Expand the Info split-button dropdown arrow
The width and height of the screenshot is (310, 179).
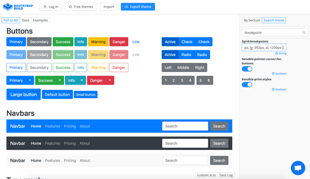click(x=82, y=80)
